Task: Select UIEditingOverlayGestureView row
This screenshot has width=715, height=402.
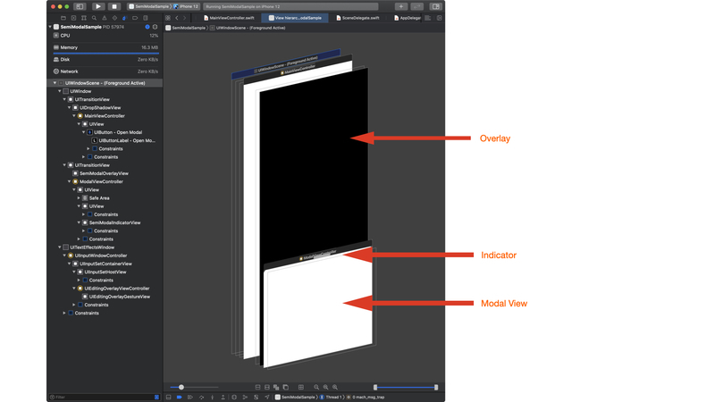Action: pyautogui.click(x=105, y=297)
